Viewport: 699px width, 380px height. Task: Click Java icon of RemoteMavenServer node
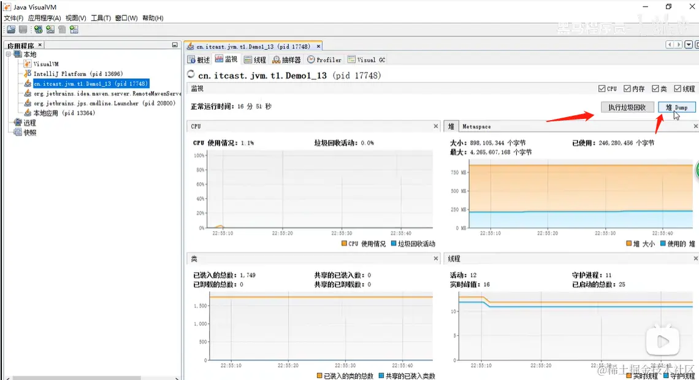click(28, 93)
